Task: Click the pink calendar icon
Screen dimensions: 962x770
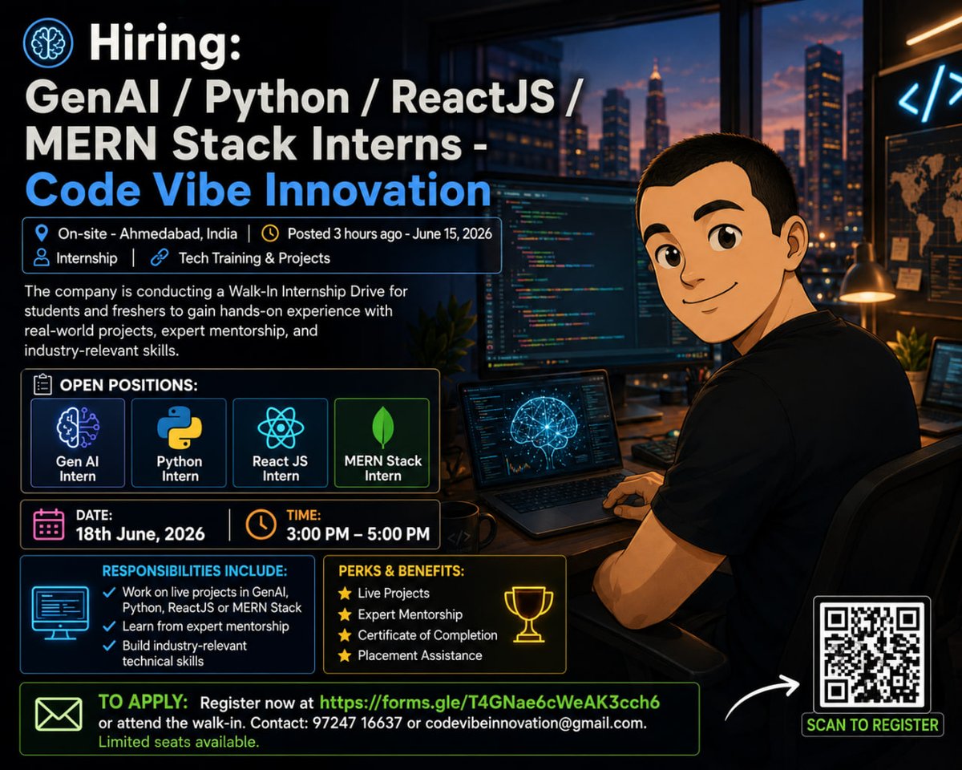Action: point(49,525)
